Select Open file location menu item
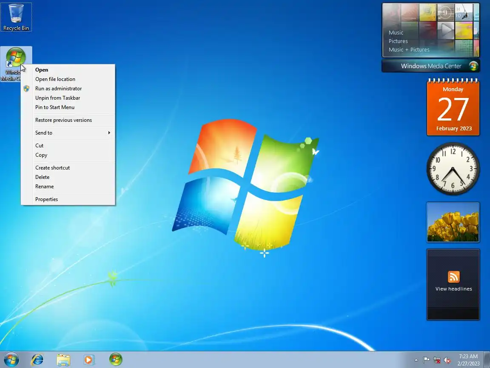This screenshot has height=368, width=490. point(68,79)
